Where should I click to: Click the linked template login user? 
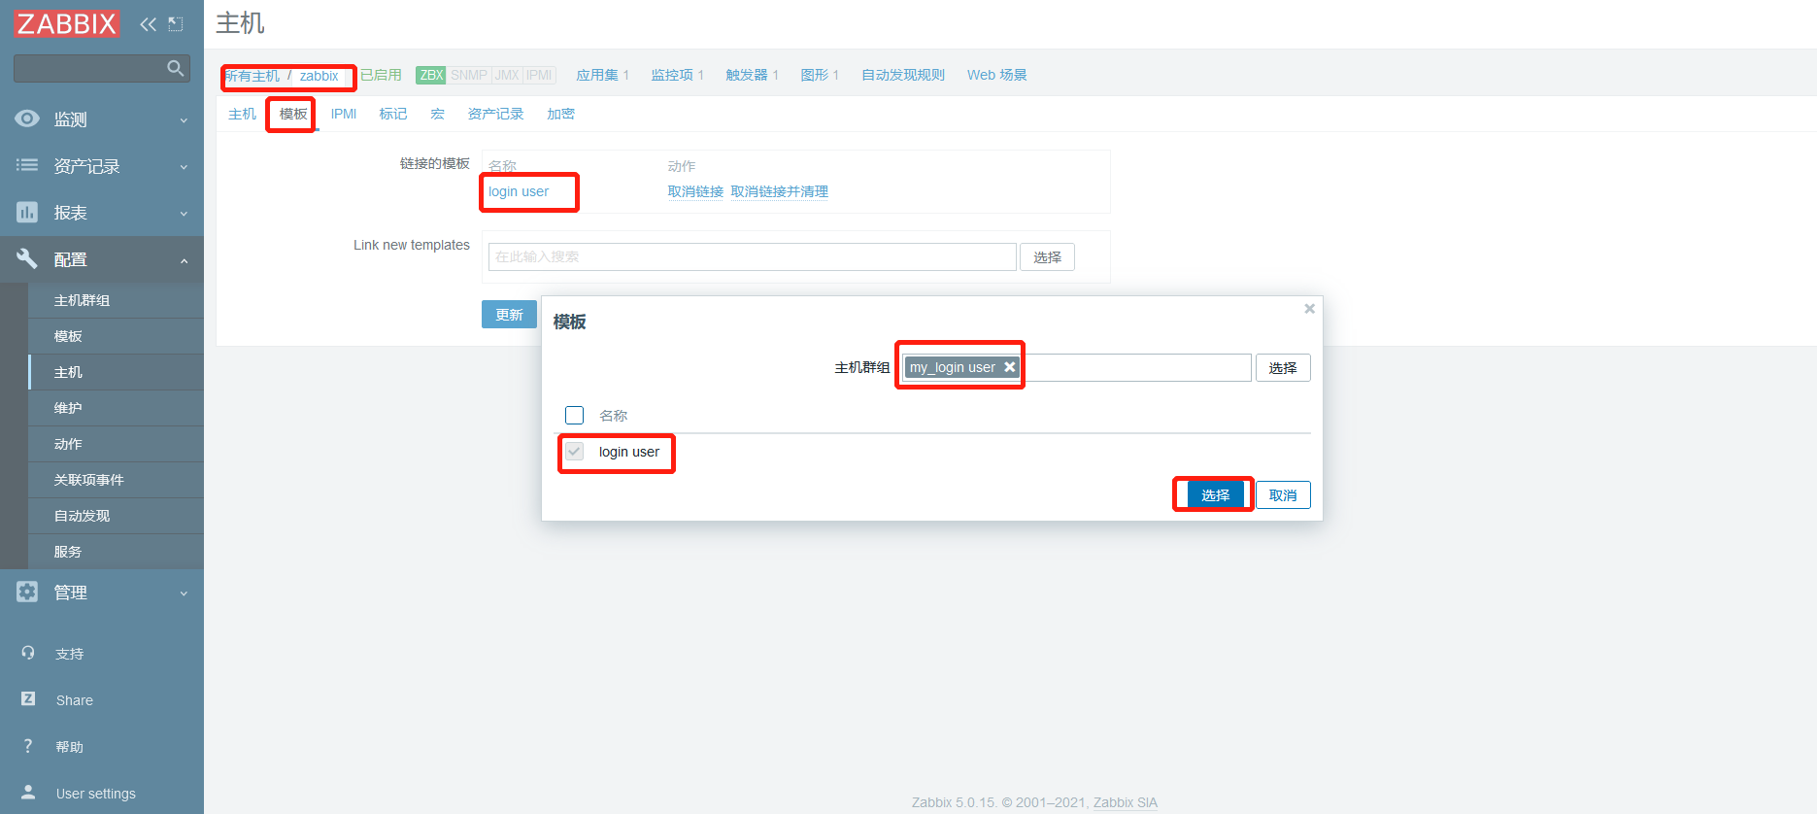click(x=519, y=191)
